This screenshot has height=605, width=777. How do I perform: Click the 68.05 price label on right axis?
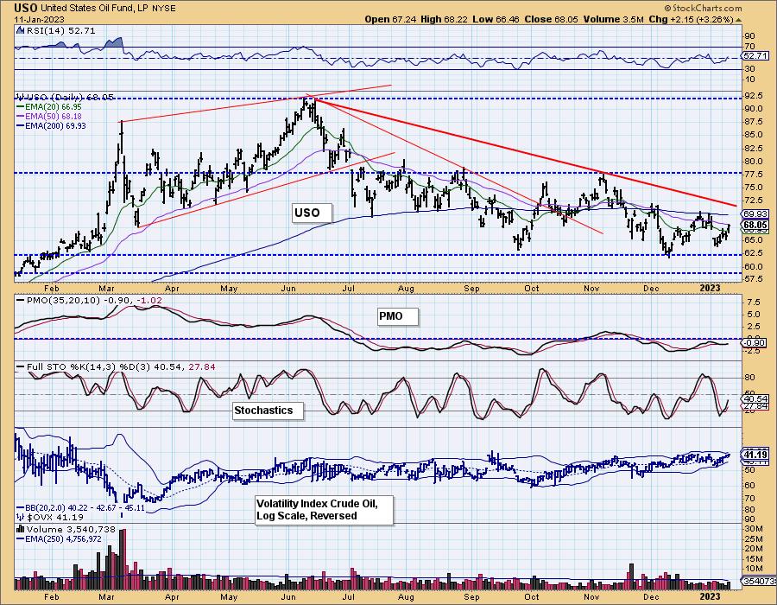[756, 225]
